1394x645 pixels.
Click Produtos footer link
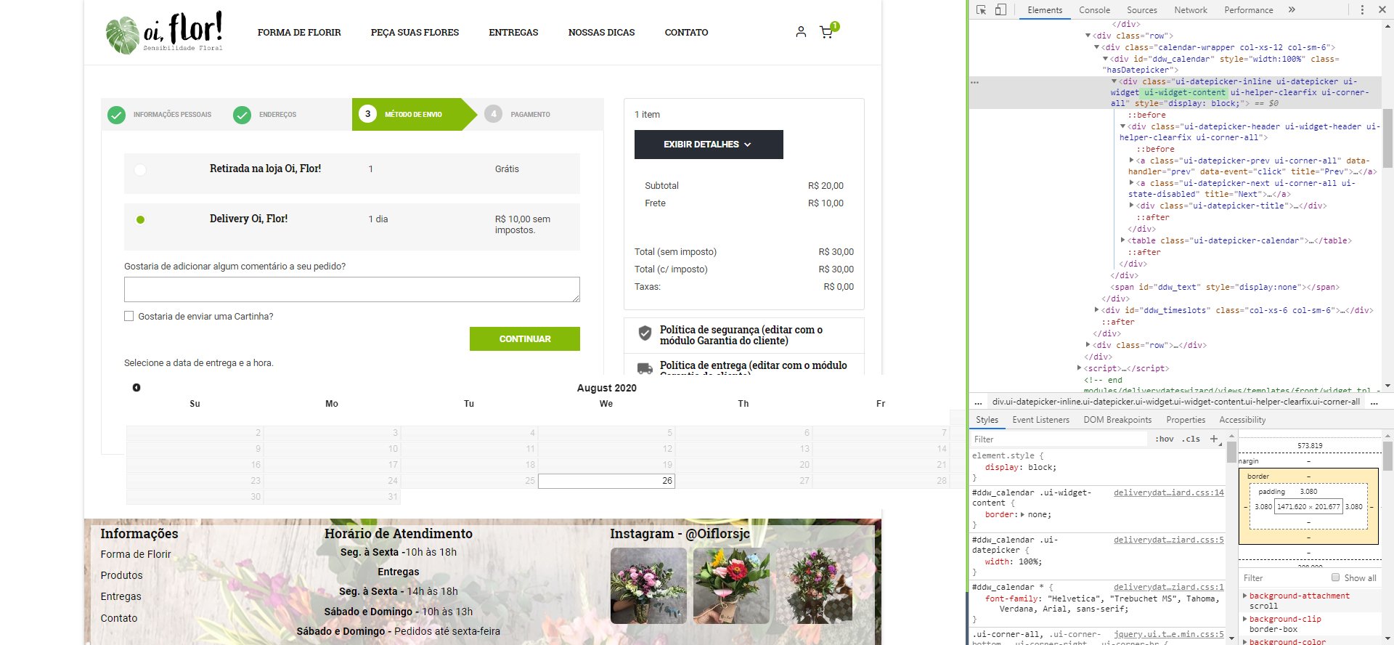121,575
